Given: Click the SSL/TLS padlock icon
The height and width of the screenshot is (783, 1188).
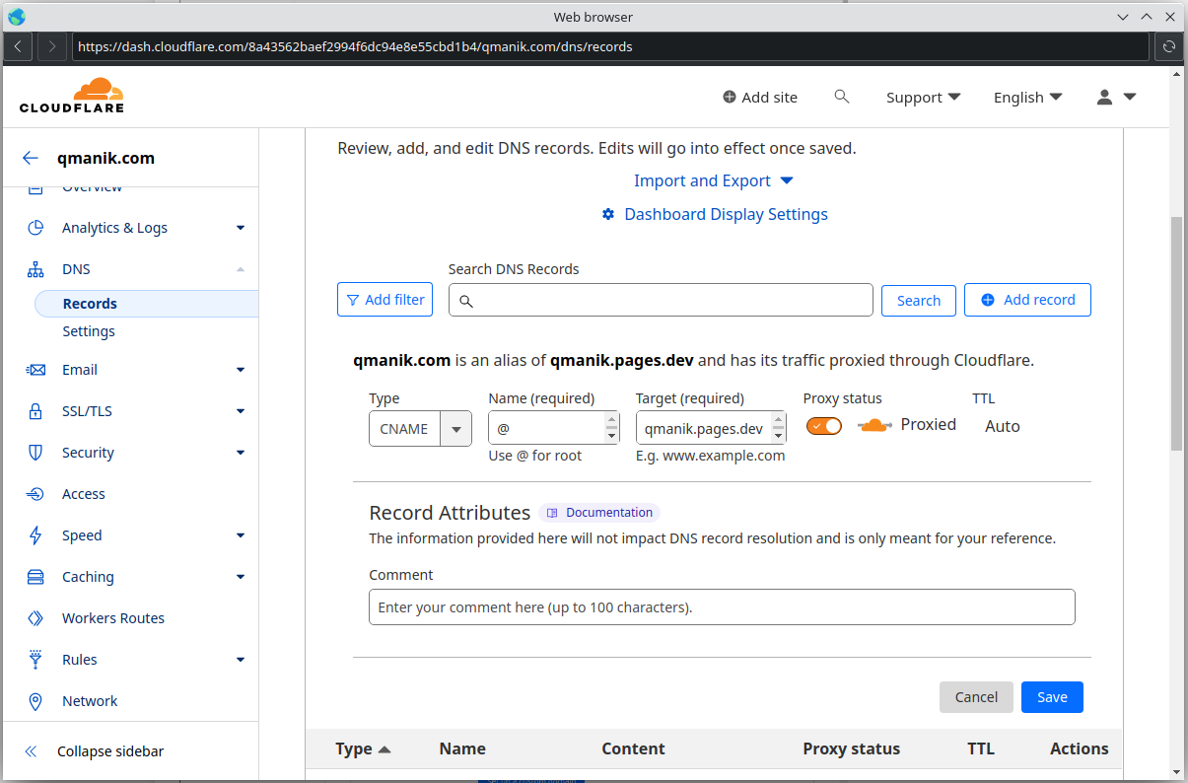Looking at the screenshot, I should (x=35, y=411).
